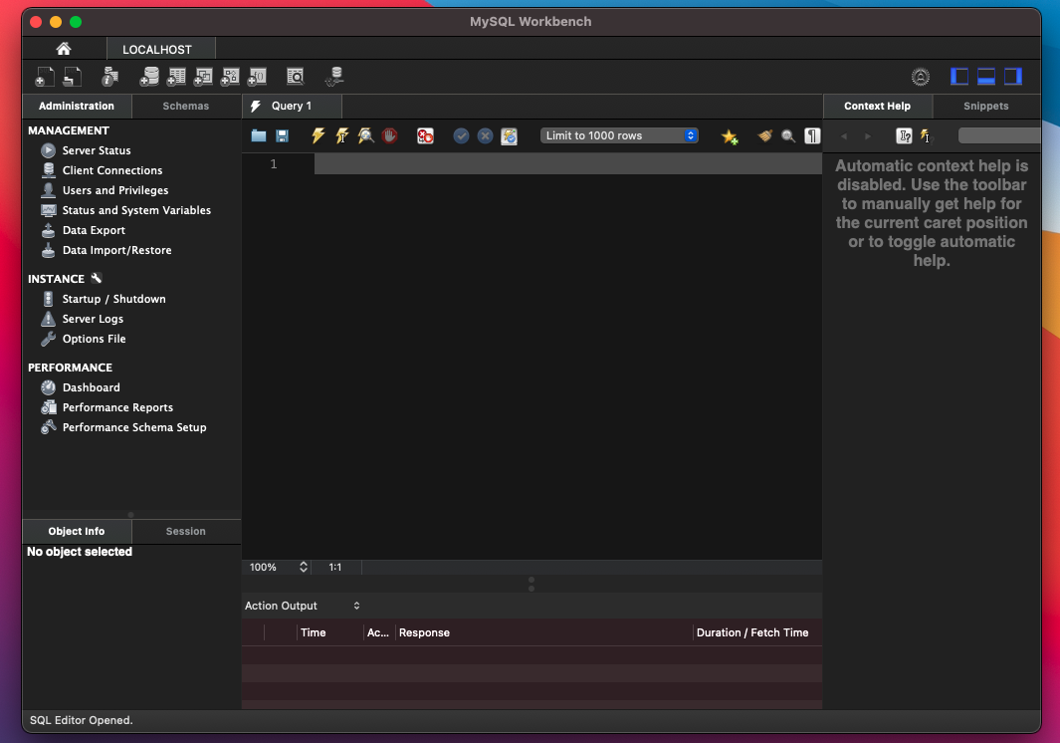Open the Action Output type dropdown
This screenshot has width=1060, height=743.
(x=303, y=606)
